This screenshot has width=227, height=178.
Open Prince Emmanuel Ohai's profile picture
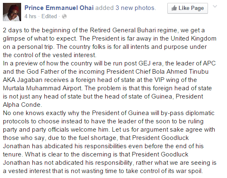tap(12, 12)
